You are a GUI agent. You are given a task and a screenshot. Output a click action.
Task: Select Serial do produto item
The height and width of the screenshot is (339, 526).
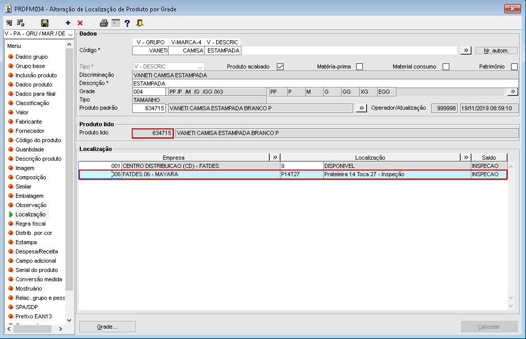click(x=37, y=270)
